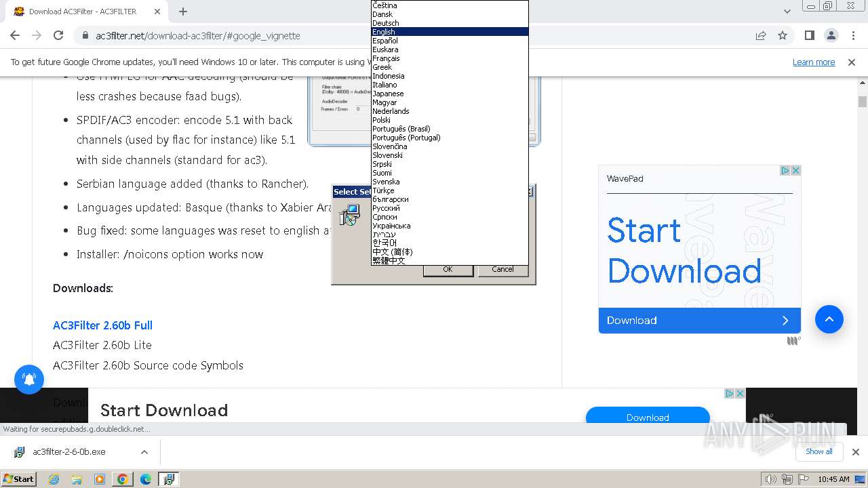Viewport: 868px width, 488px height.
Task: Show all downloads
Action: pos(818,451)
